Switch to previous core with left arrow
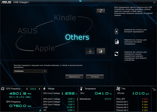The width and height of the screenshot is (157, 112). 27,89
